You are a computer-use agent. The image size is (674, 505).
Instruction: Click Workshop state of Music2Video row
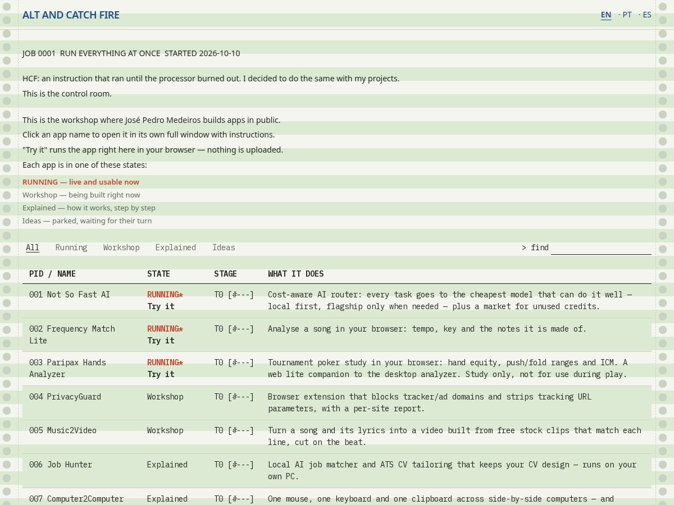click(165, 430)
